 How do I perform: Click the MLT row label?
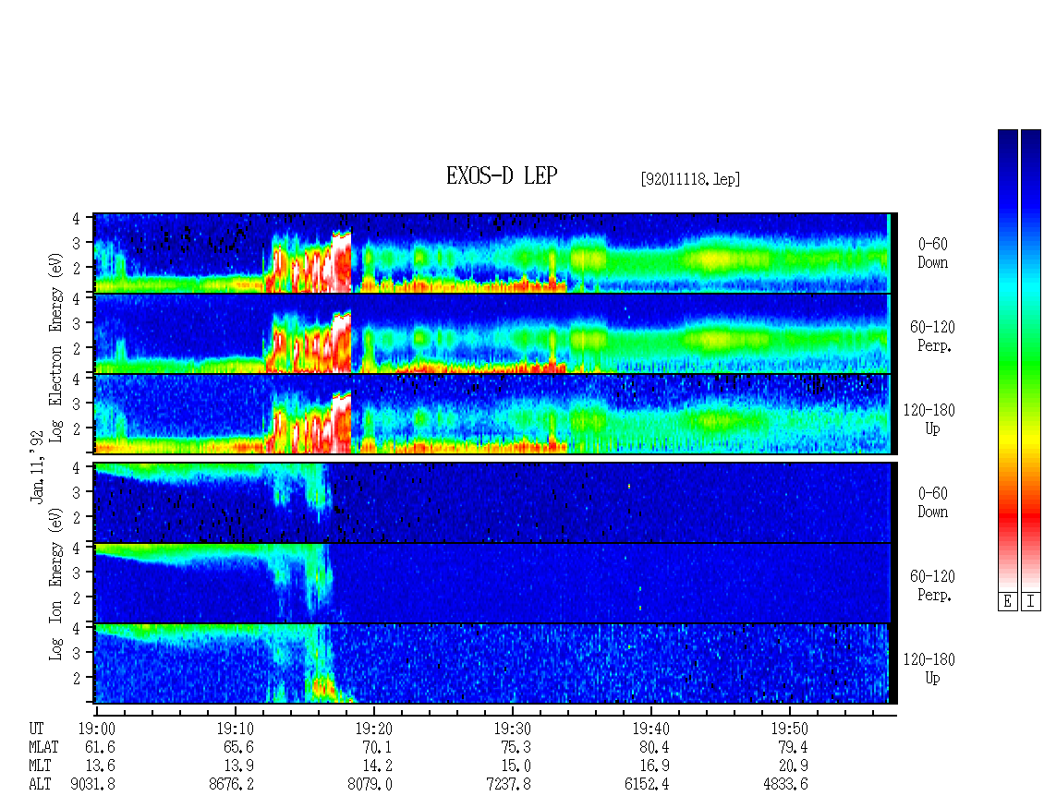tap(40, 766)
